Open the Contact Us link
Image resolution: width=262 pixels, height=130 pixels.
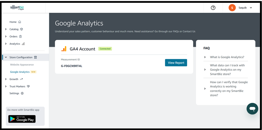tap(189, 31)
